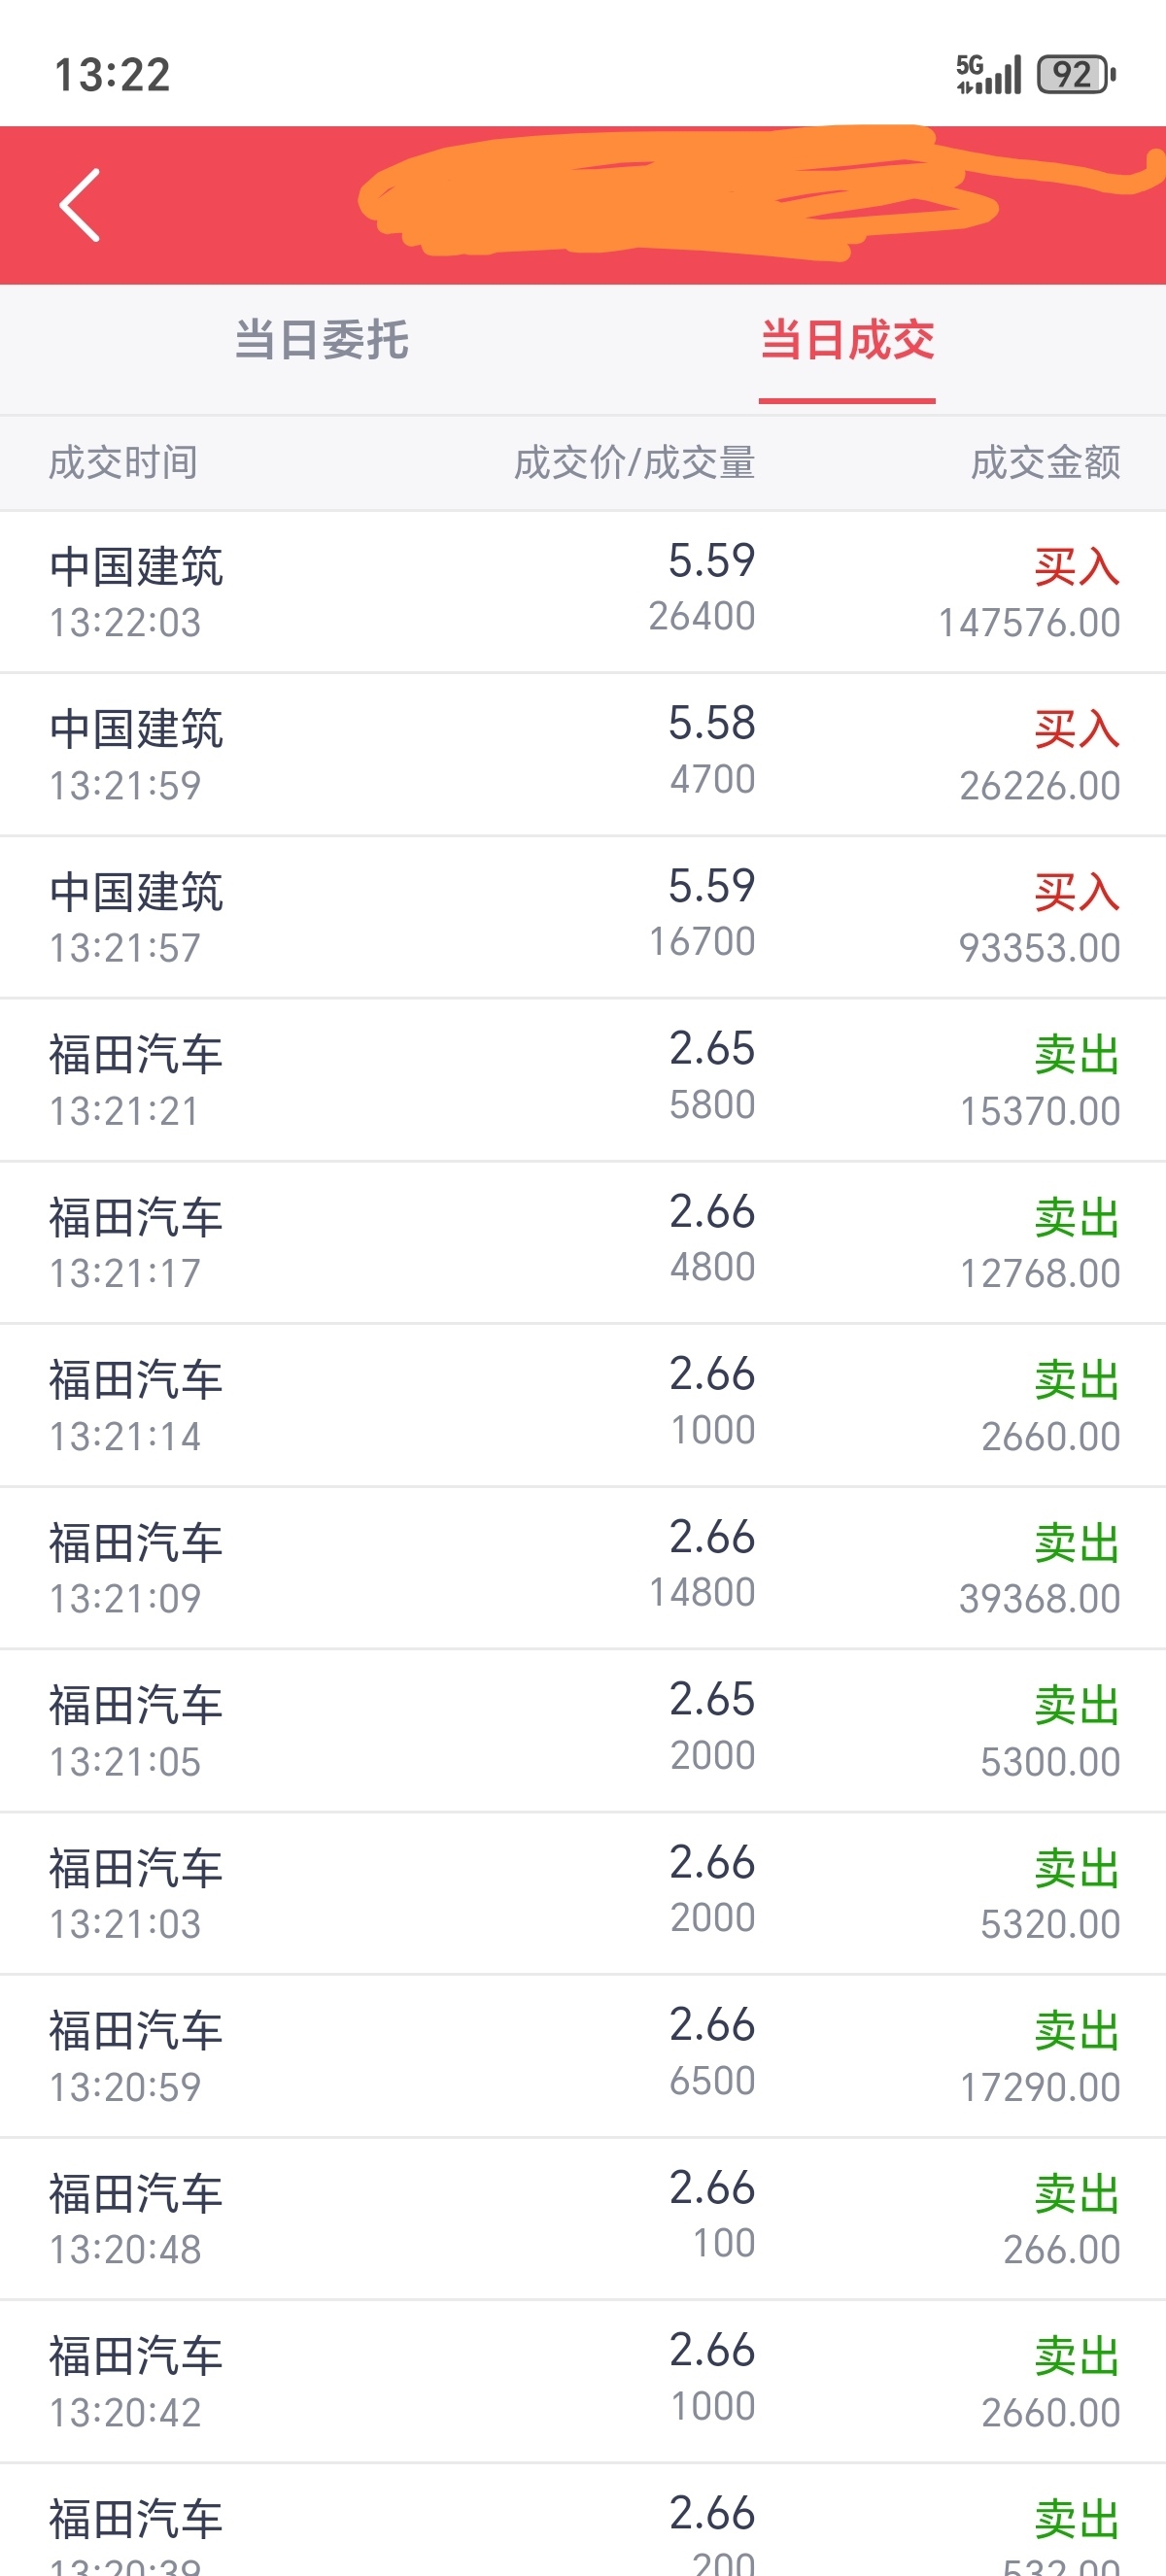
Task: Select 福田汽车 sale totaling 12768.00
Action: point(583,1243)
